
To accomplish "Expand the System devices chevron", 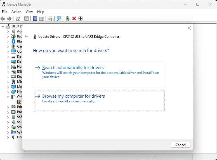I will point(8,132).
